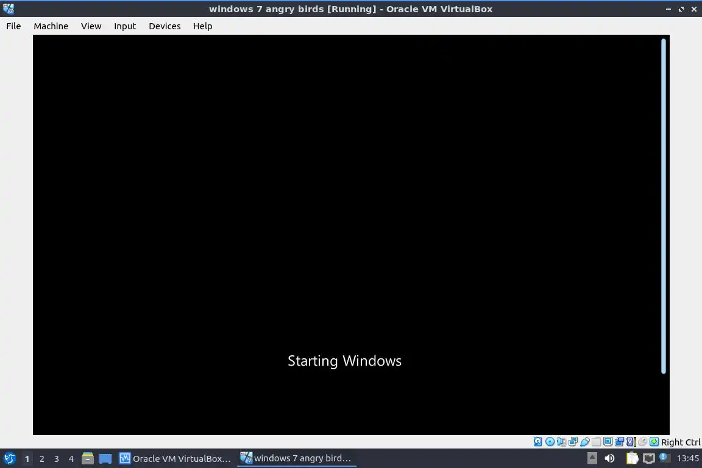
Task: Select the windows 7 angry birds taskbar entry
Action: 296,458
